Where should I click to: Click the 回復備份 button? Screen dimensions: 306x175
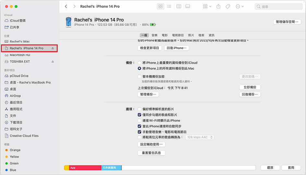250,94
